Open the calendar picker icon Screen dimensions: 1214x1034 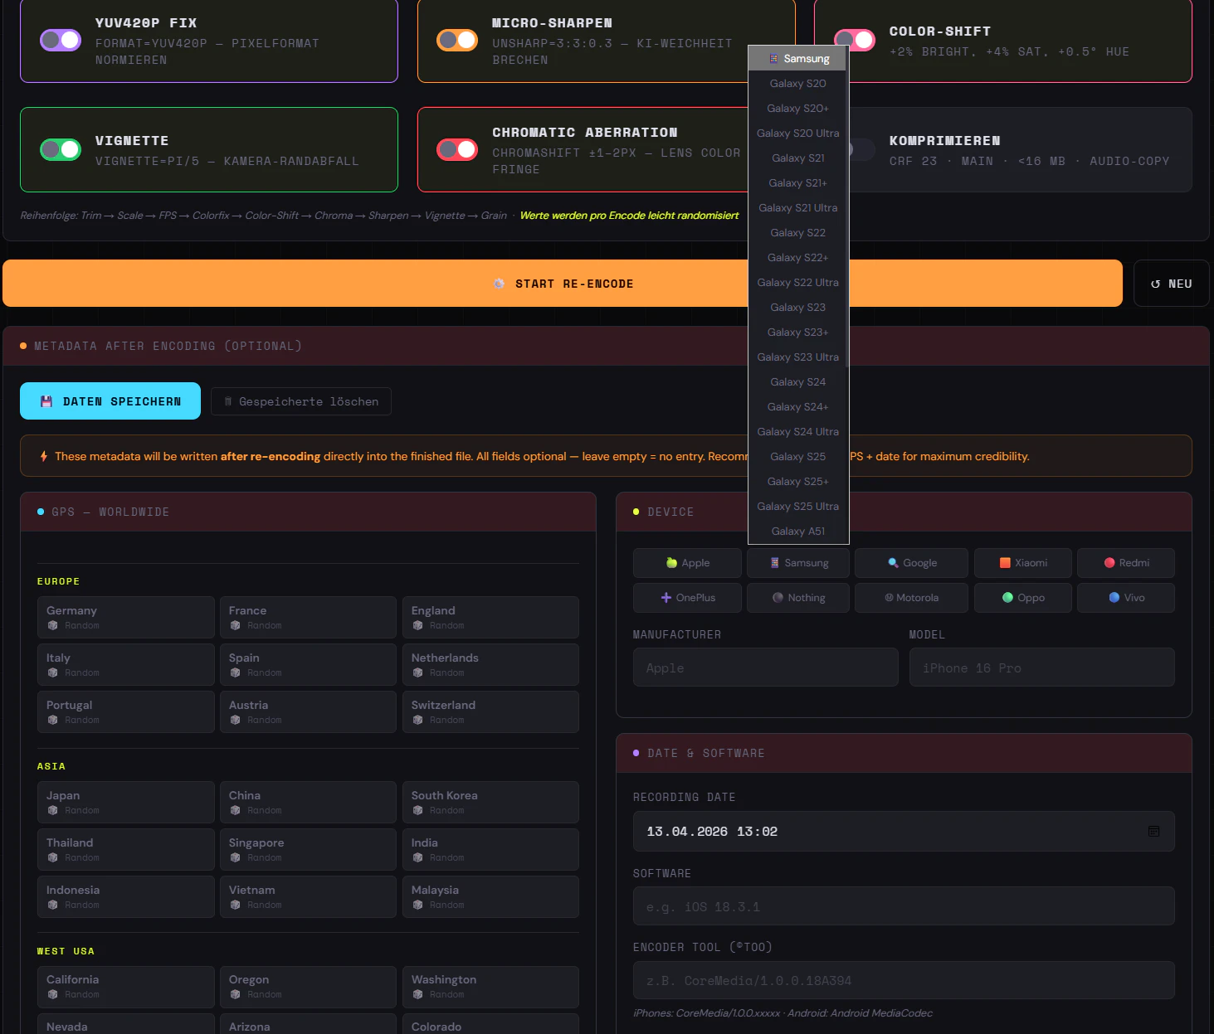click(1153, 832)
